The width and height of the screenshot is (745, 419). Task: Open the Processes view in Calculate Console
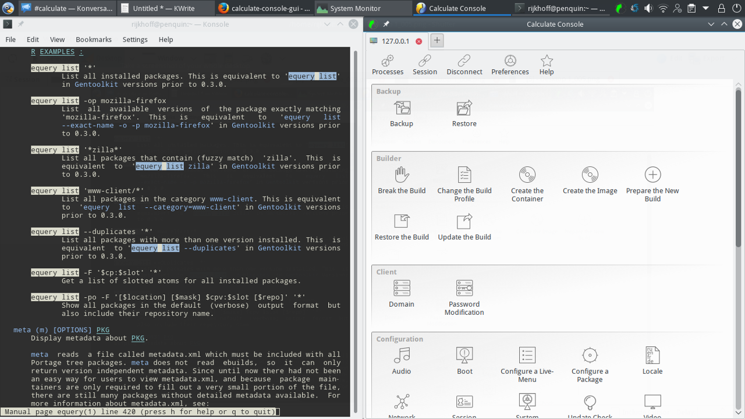pyautogui.click(x=388, y=65)
